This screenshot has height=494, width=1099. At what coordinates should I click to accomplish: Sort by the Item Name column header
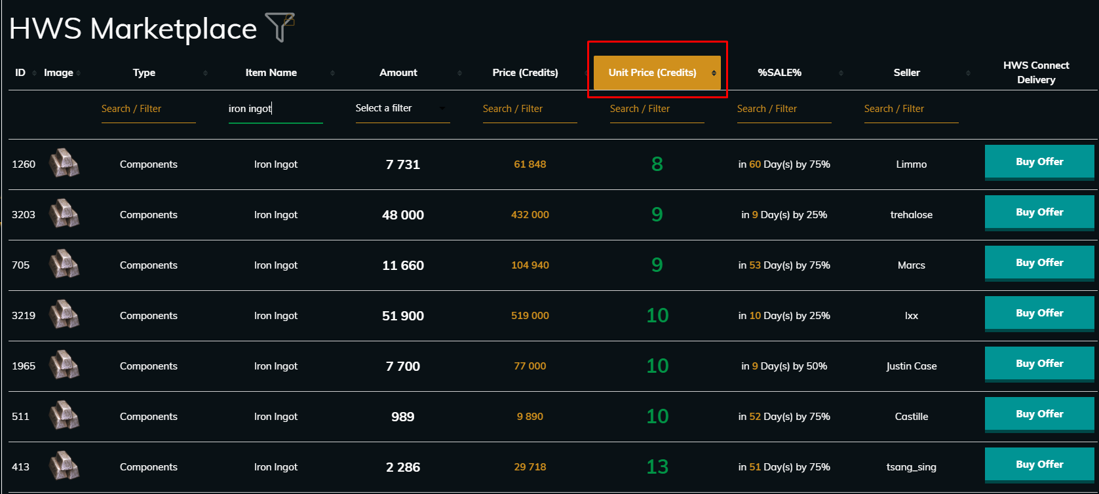coord(271,73)
